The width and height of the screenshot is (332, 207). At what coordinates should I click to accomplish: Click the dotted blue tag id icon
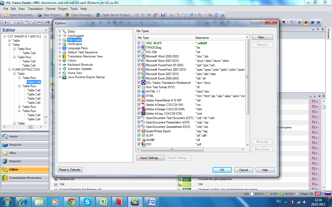(x=319, y=22)
